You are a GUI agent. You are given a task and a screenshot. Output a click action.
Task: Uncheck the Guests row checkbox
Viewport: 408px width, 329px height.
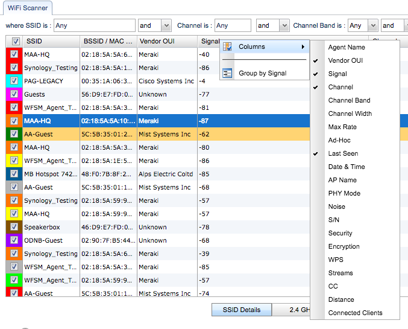14,94
